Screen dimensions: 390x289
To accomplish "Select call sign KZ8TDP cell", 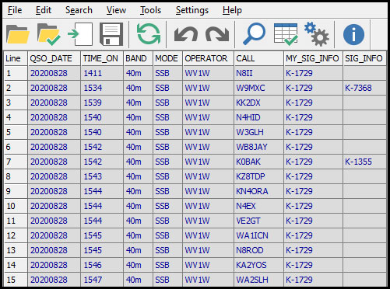I will (x=259, y=176).
